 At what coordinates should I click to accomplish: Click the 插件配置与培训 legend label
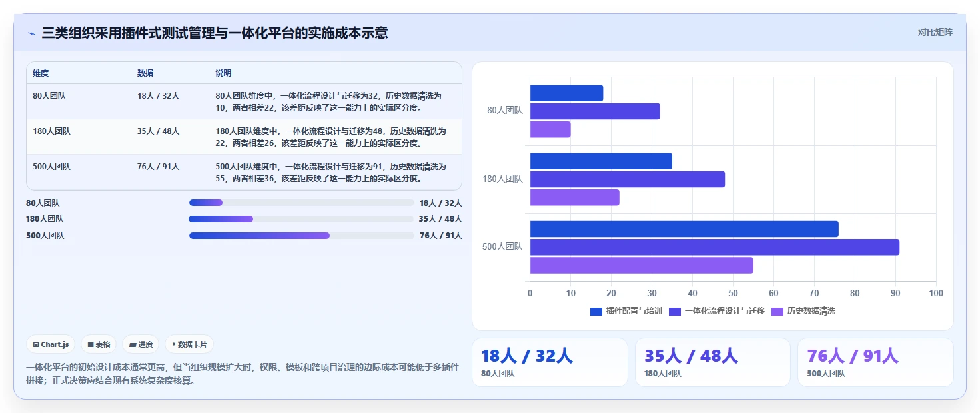click(x=634, y=311)
